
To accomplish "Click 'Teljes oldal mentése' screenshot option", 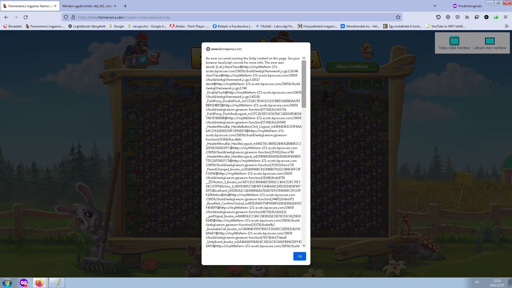I will click(x=454, y=43).
